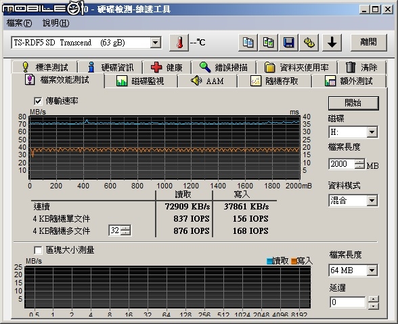Open the options gear icon
The image size is (398, 324).
point(309,43)
